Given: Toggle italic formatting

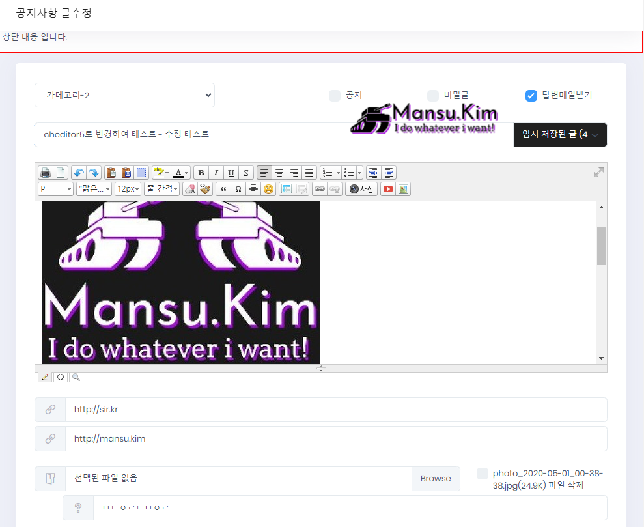Looking at the screenshot, I should pos(216,173).
